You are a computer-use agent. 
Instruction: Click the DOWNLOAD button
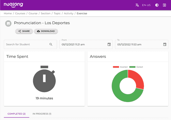click(x=46, y=31)
